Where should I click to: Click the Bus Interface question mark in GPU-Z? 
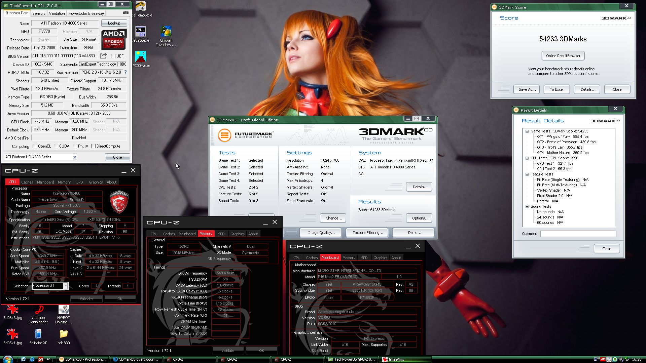point(125,72)
